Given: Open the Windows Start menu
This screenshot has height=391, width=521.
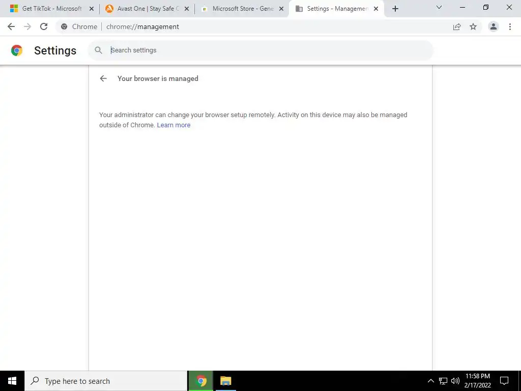Looking at the screenshot, I should pyautogui.click(x=12, y=381).
